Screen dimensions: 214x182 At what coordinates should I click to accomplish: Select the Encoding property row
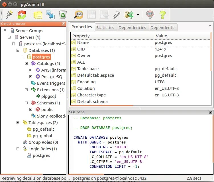[140, 82]
